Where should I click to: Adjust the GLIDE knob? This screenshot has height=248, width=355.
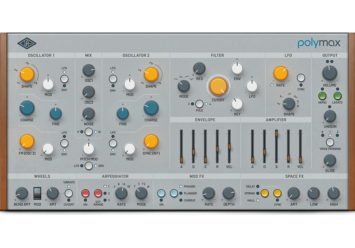(330, 160)
